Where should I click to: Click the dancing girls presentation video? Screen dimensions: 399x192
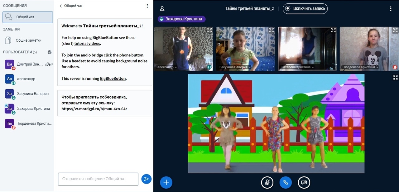276,123
